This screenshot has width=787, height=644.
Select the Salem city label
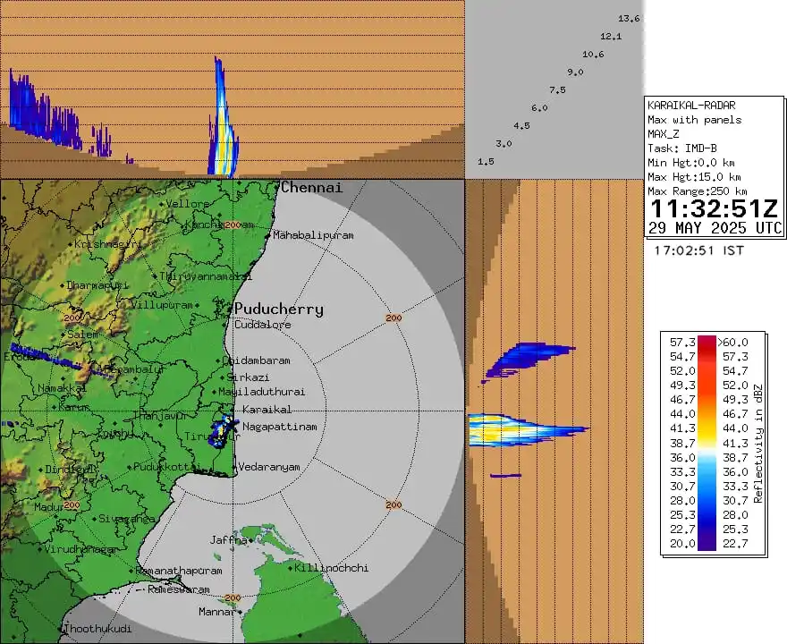coord(83,335)
